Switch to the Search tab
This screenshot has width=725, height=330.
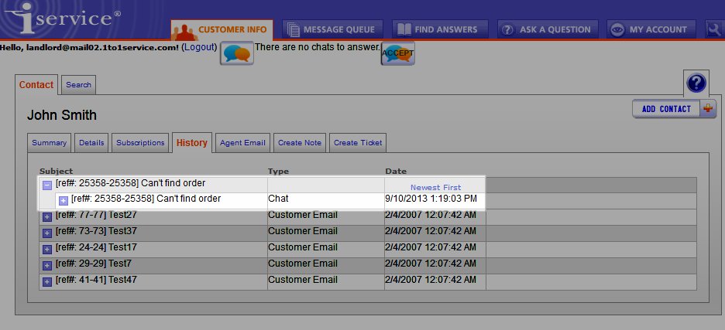[x=78, y=85]
